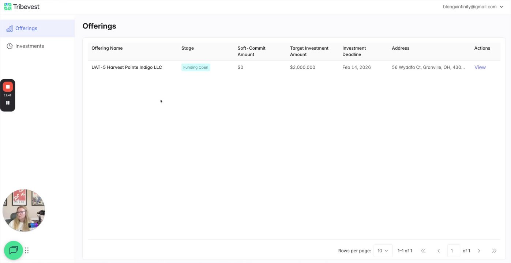Image resolution: width=511 pixels, height=263 pixels.
Task: Click the Investments pie chart icon
Action: point(10,46)
